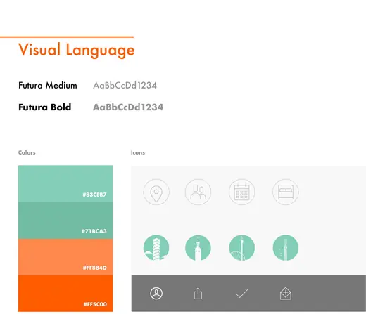Click the tall spire landmark icon

coord(286,247)
